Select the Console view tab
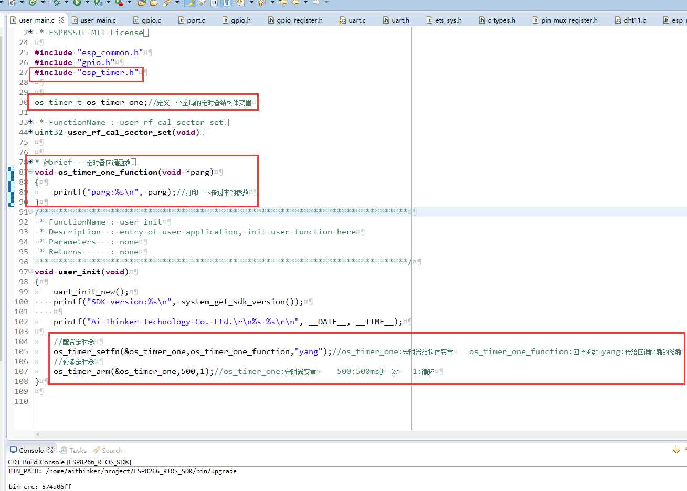687x491 pixels. (31, 450)
